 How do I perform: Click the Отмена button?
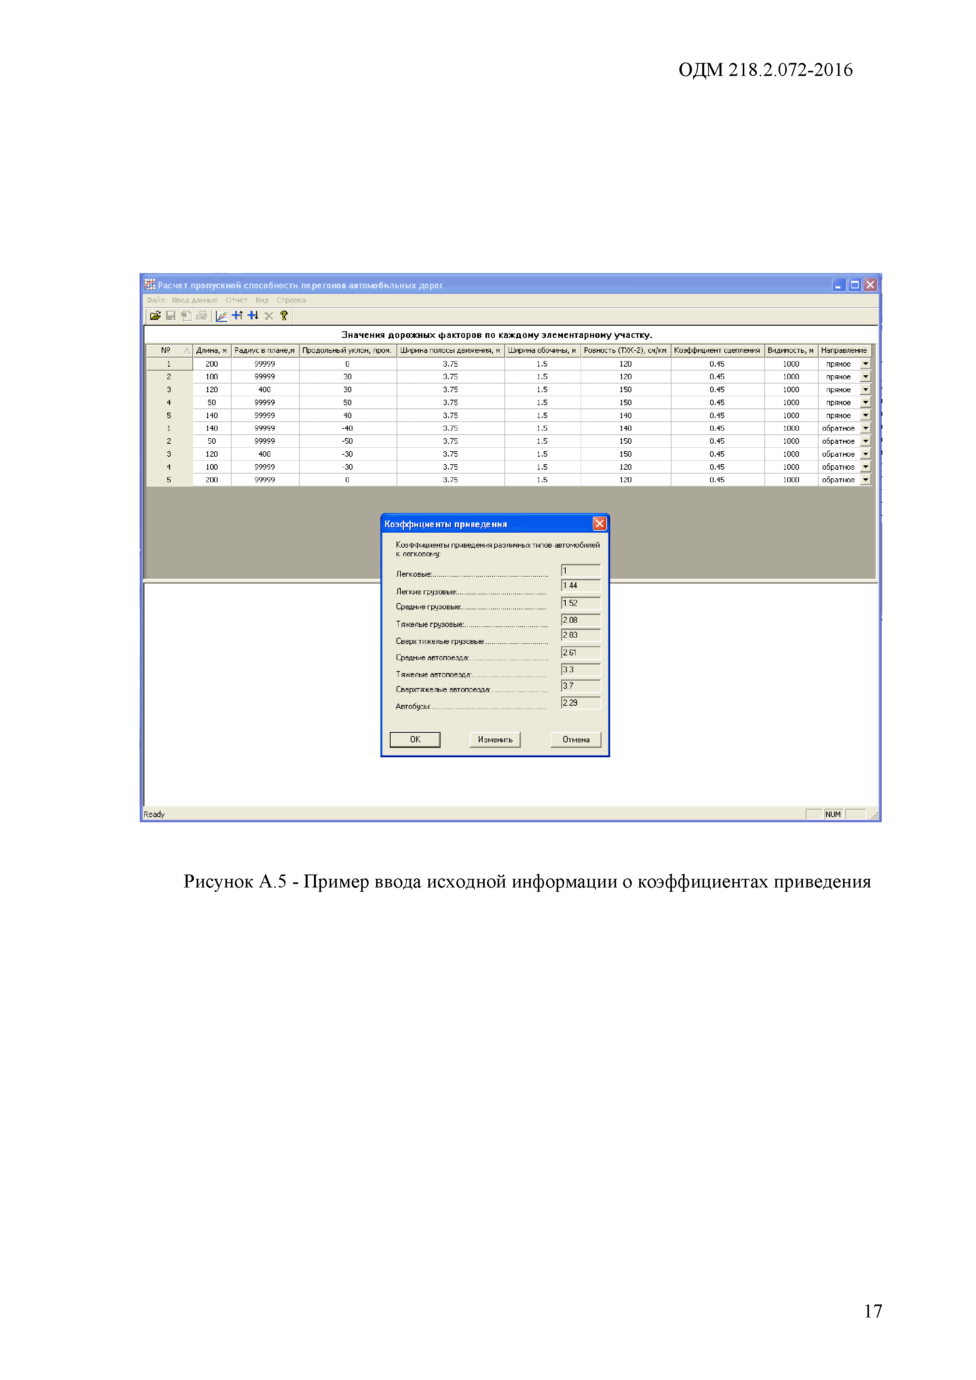pos(576,739)
